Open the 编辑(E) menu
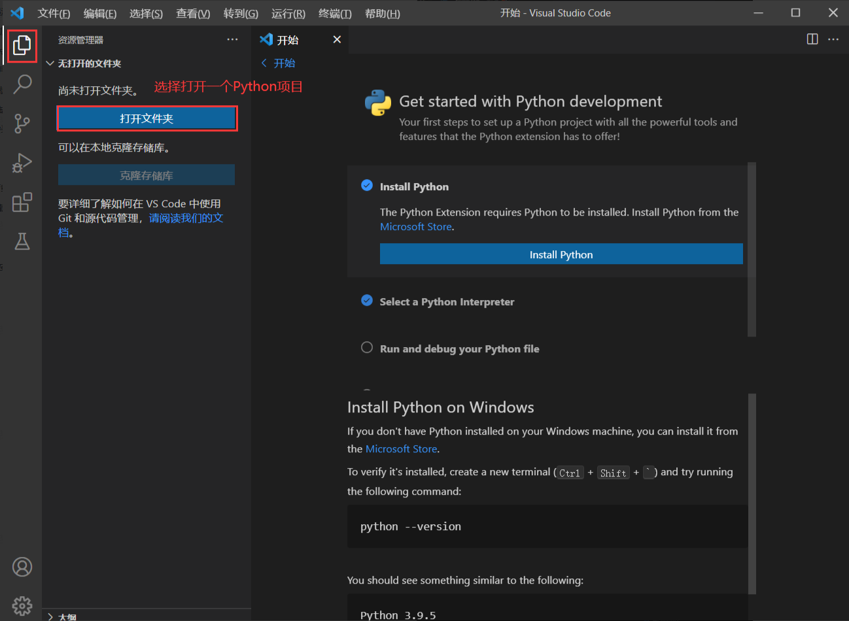This screenshot has height=621, width=849. (x=100, y=14)
